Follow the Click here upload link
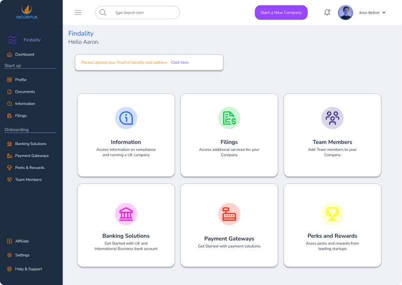Screen dimensions: 402x285 point(180,62)
